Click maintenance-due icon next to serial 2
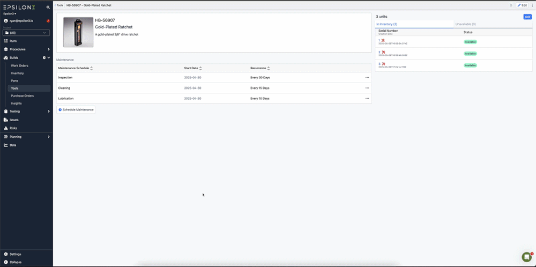The height and width of the screenshot is (267, 536). point(383,52)
